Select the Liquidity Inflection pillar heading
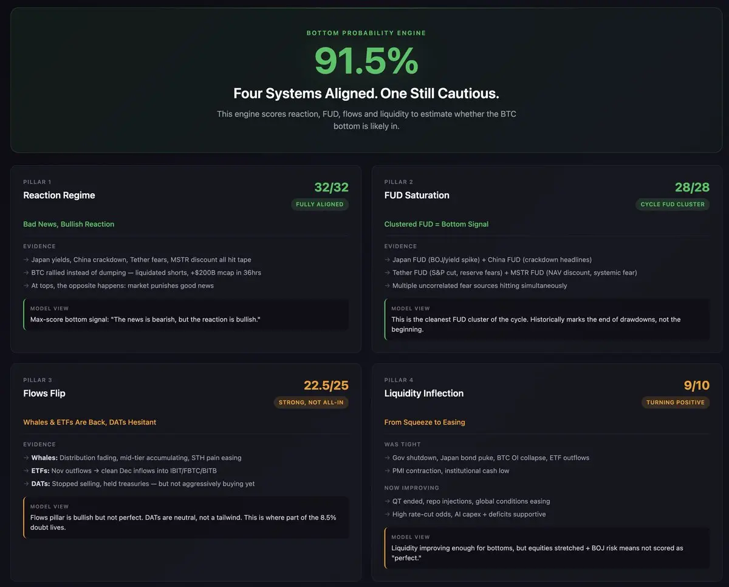 [x=424, y=393]
